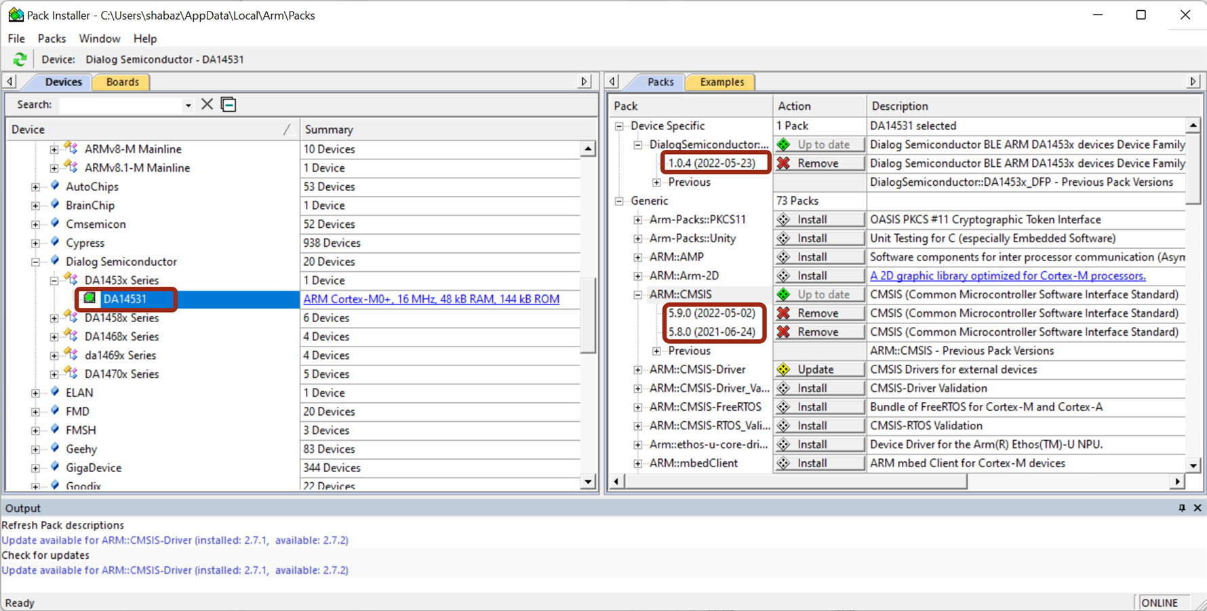Install the ARM::AMP pack
The width and height of the screenshot is (1207, 611).
[819, 257]
